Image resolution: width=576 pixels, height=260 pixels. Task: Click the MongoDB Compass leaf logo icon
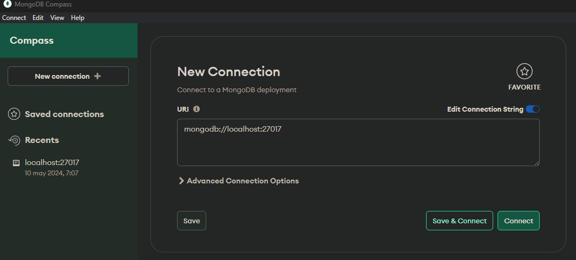pos(8,4)
